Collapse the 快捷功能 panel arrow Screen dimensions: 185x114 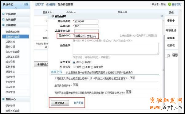pos(15,8)
